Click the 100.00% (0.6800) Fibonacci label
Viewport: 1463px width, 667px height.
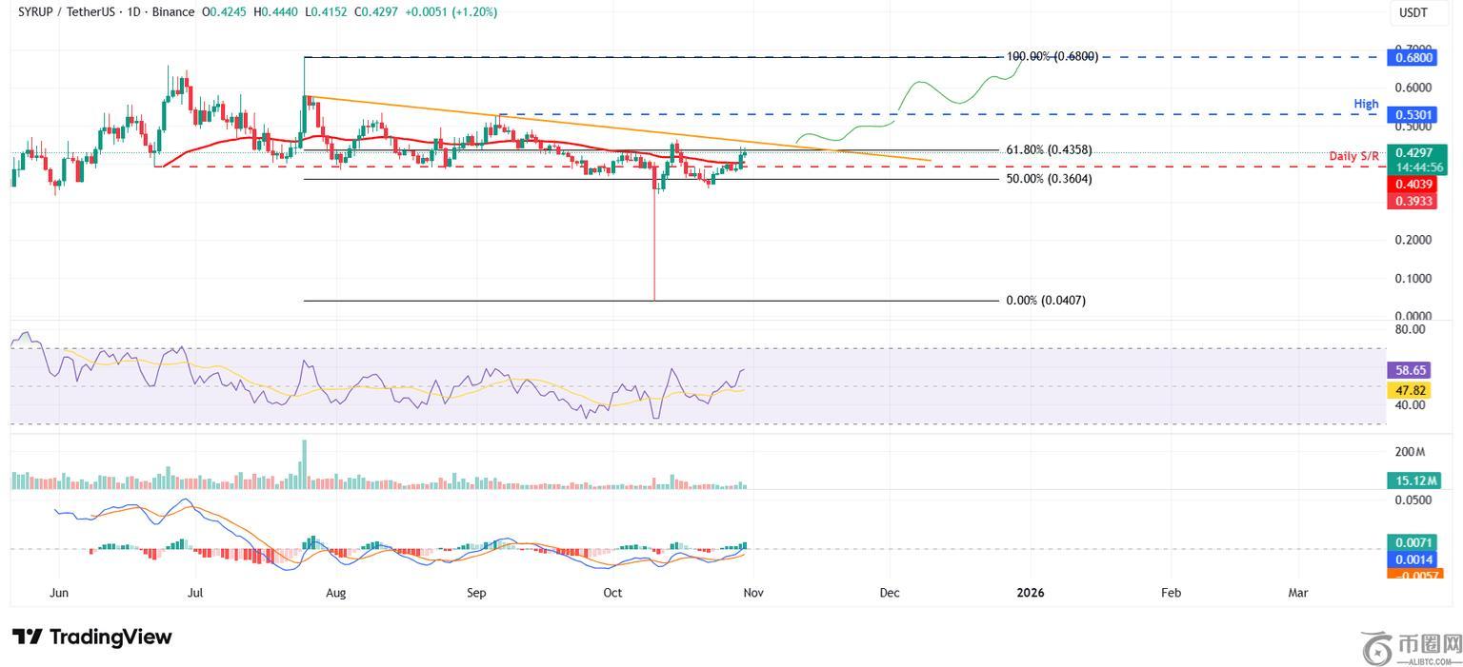pos(1052,57)
